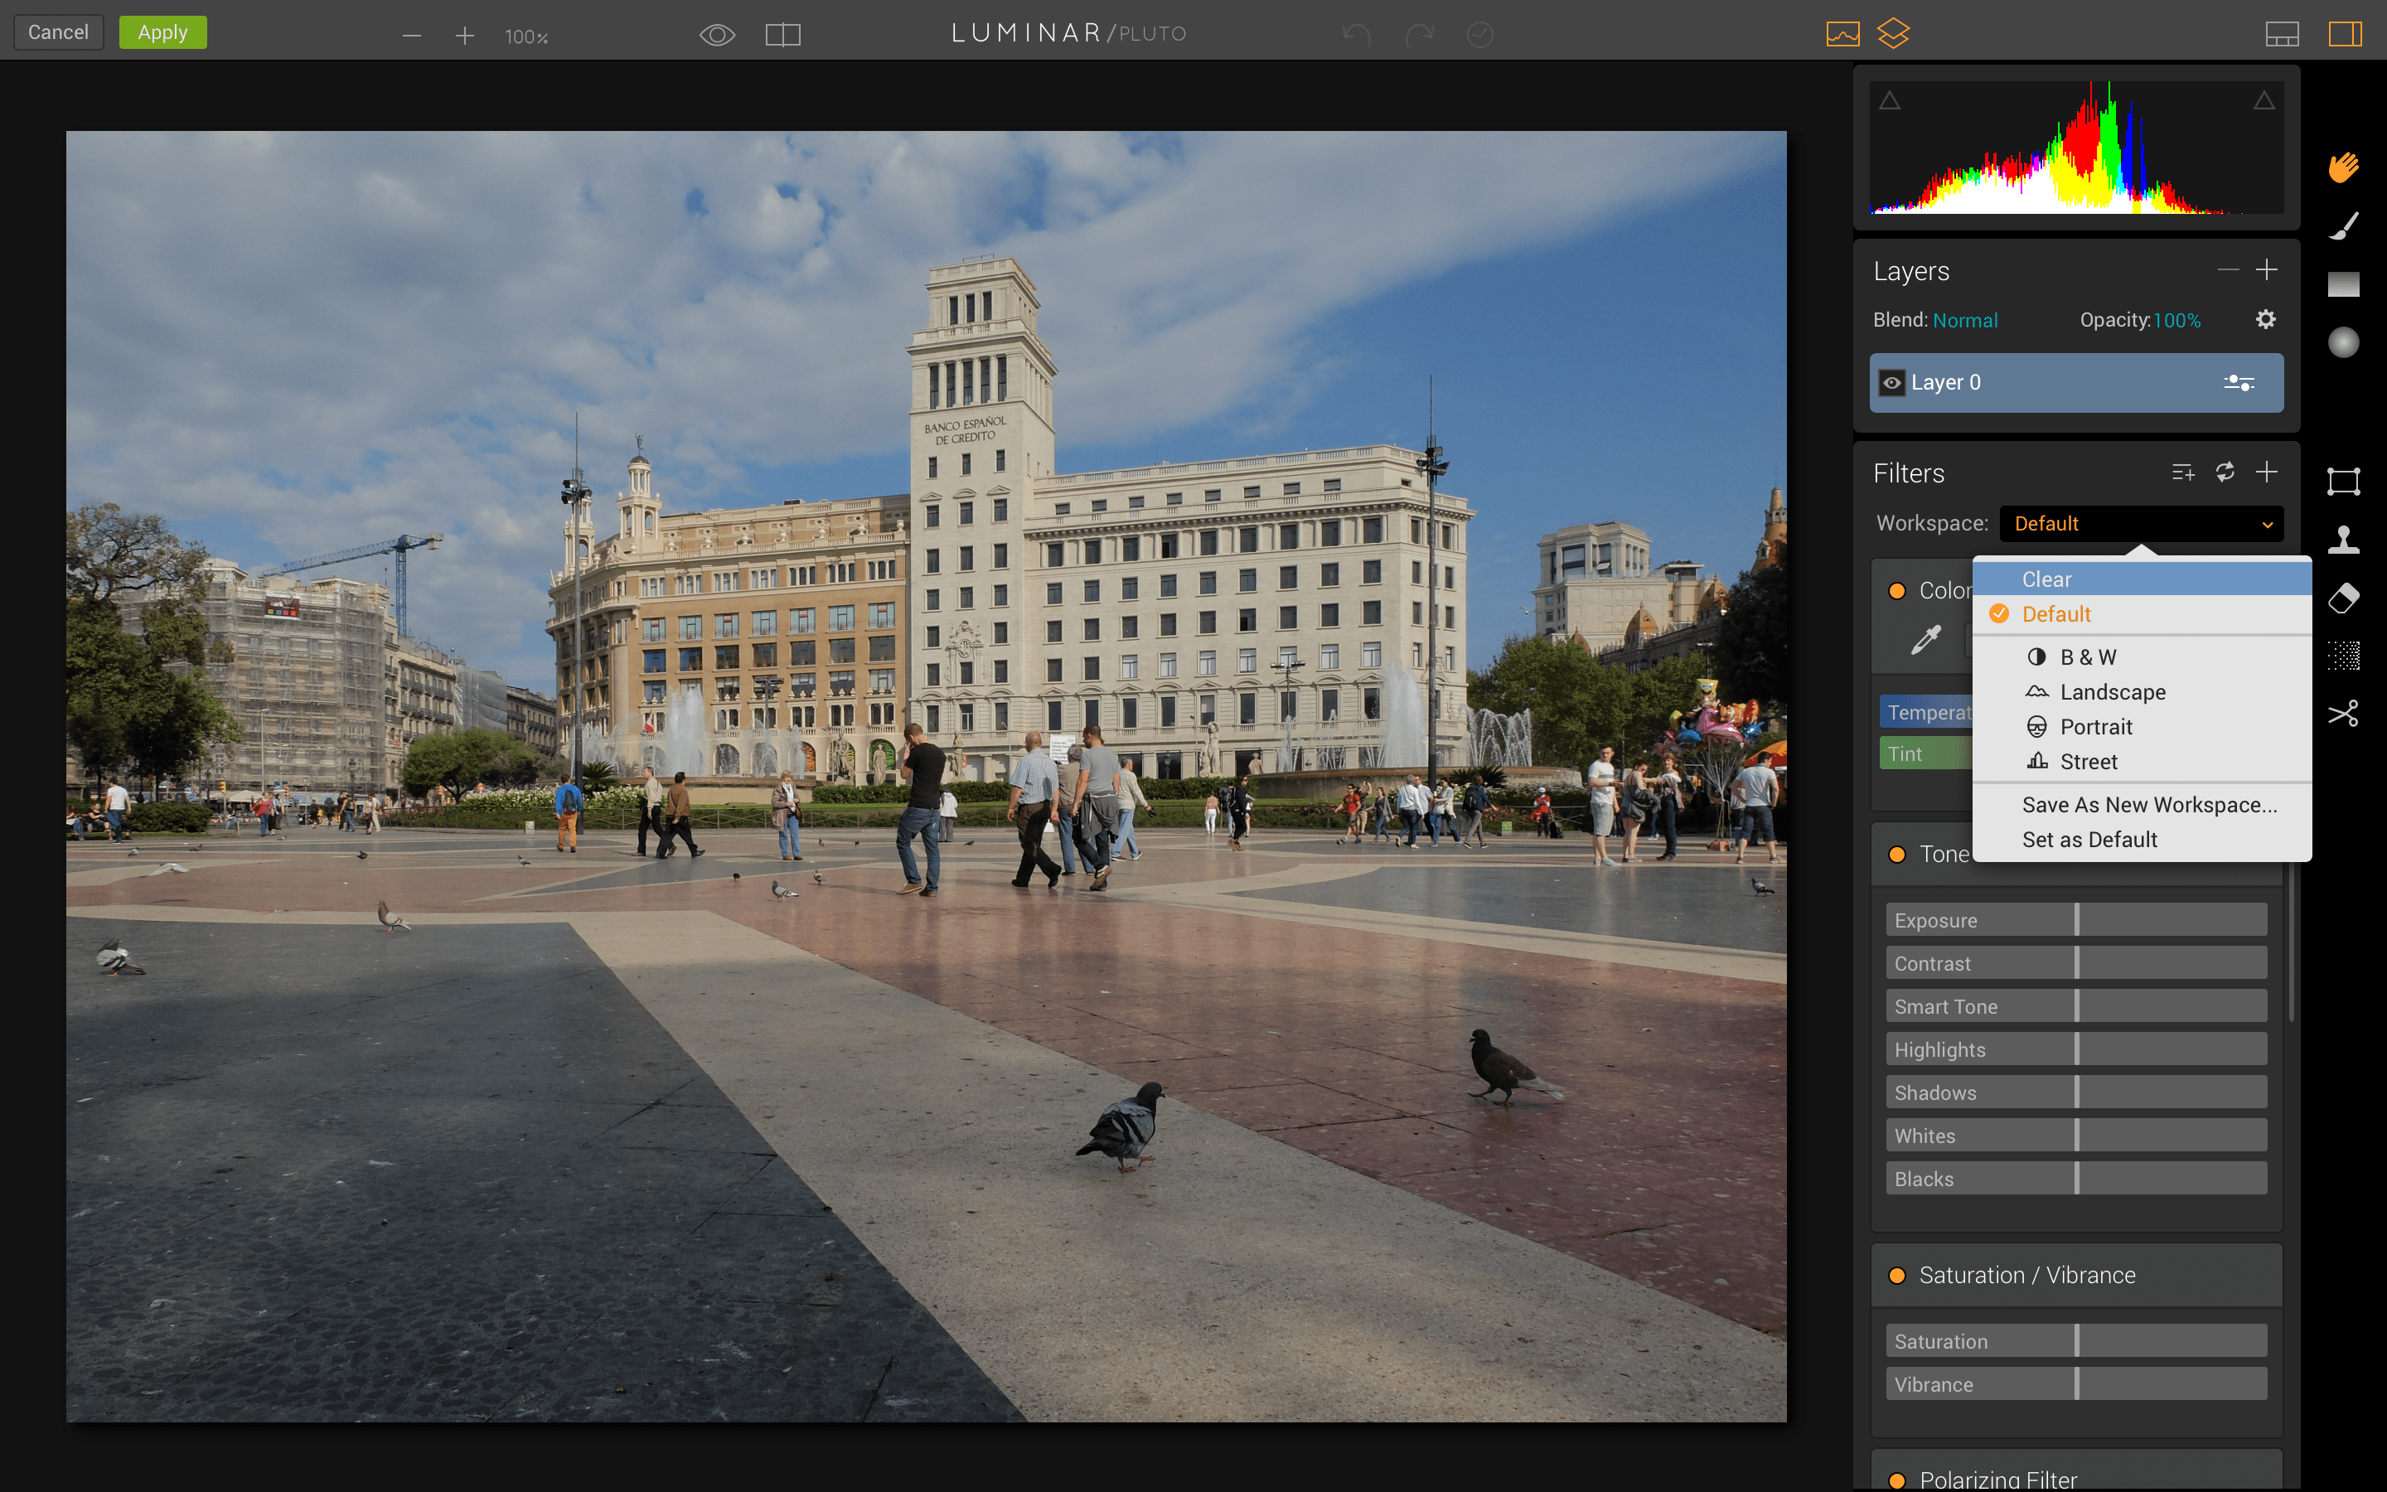Open the Workspace Default dropdown
The height and width of the screenshot is (1492, 2387).
(x=2140, y=524)
